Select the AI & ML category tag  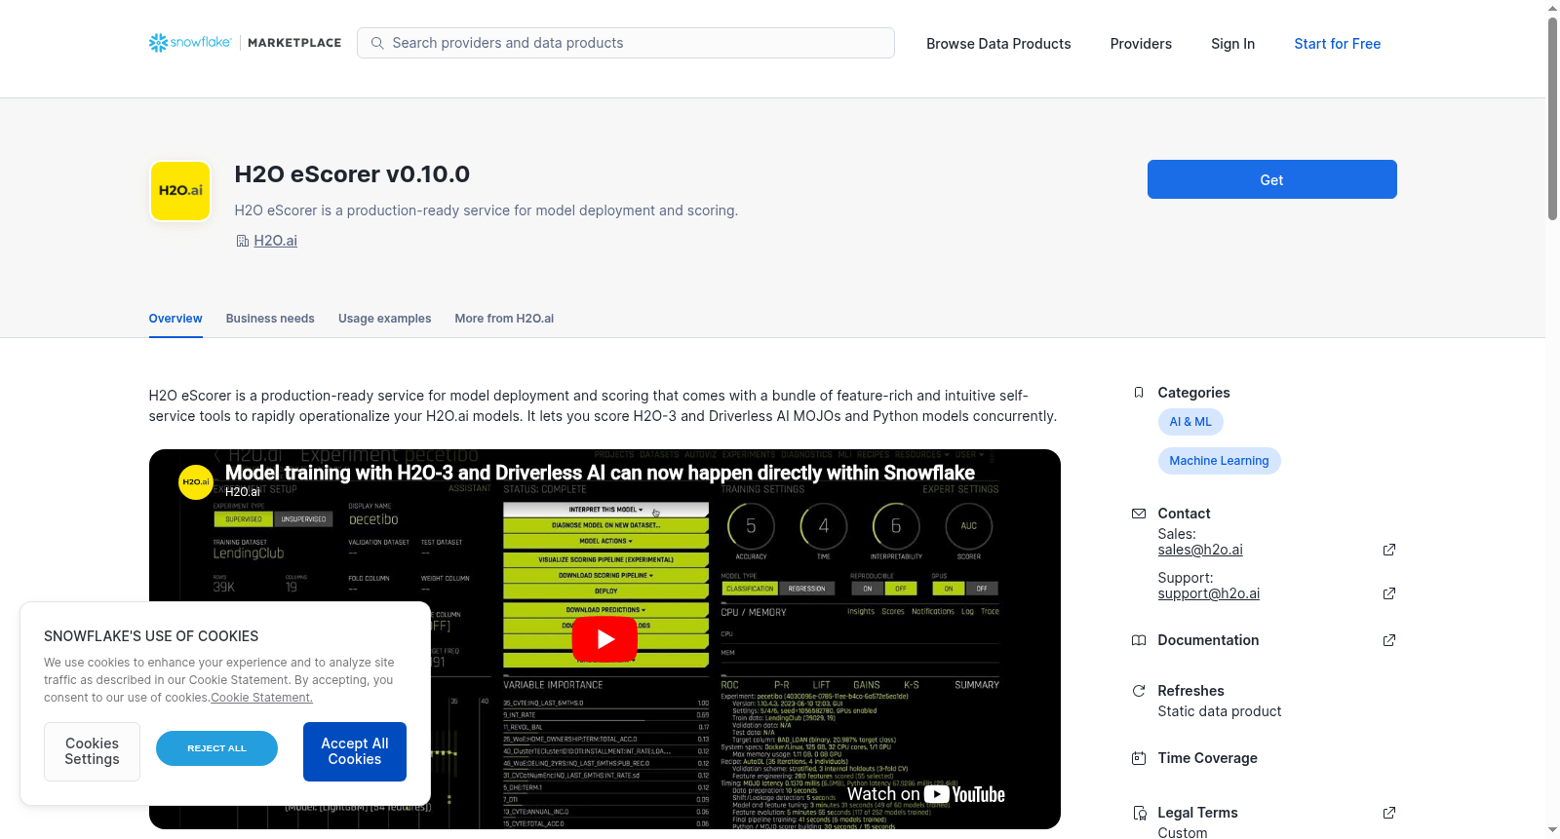(1190, 422)
